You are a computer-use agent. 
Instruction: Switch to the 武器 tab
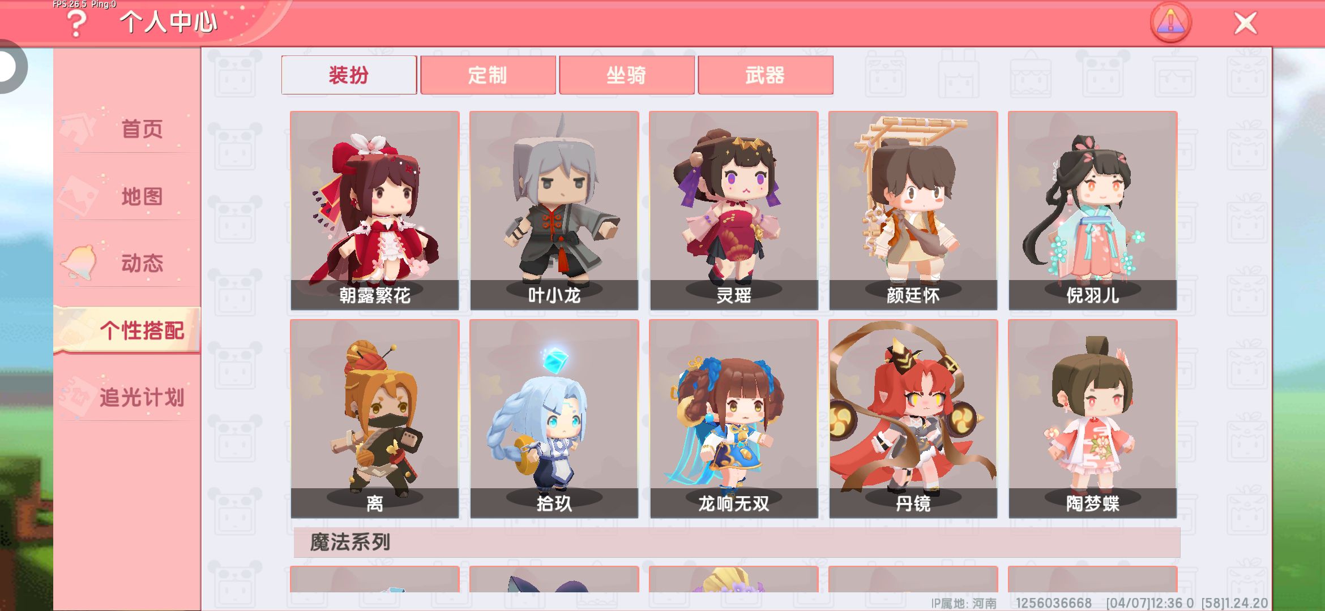tap(765, 75)
